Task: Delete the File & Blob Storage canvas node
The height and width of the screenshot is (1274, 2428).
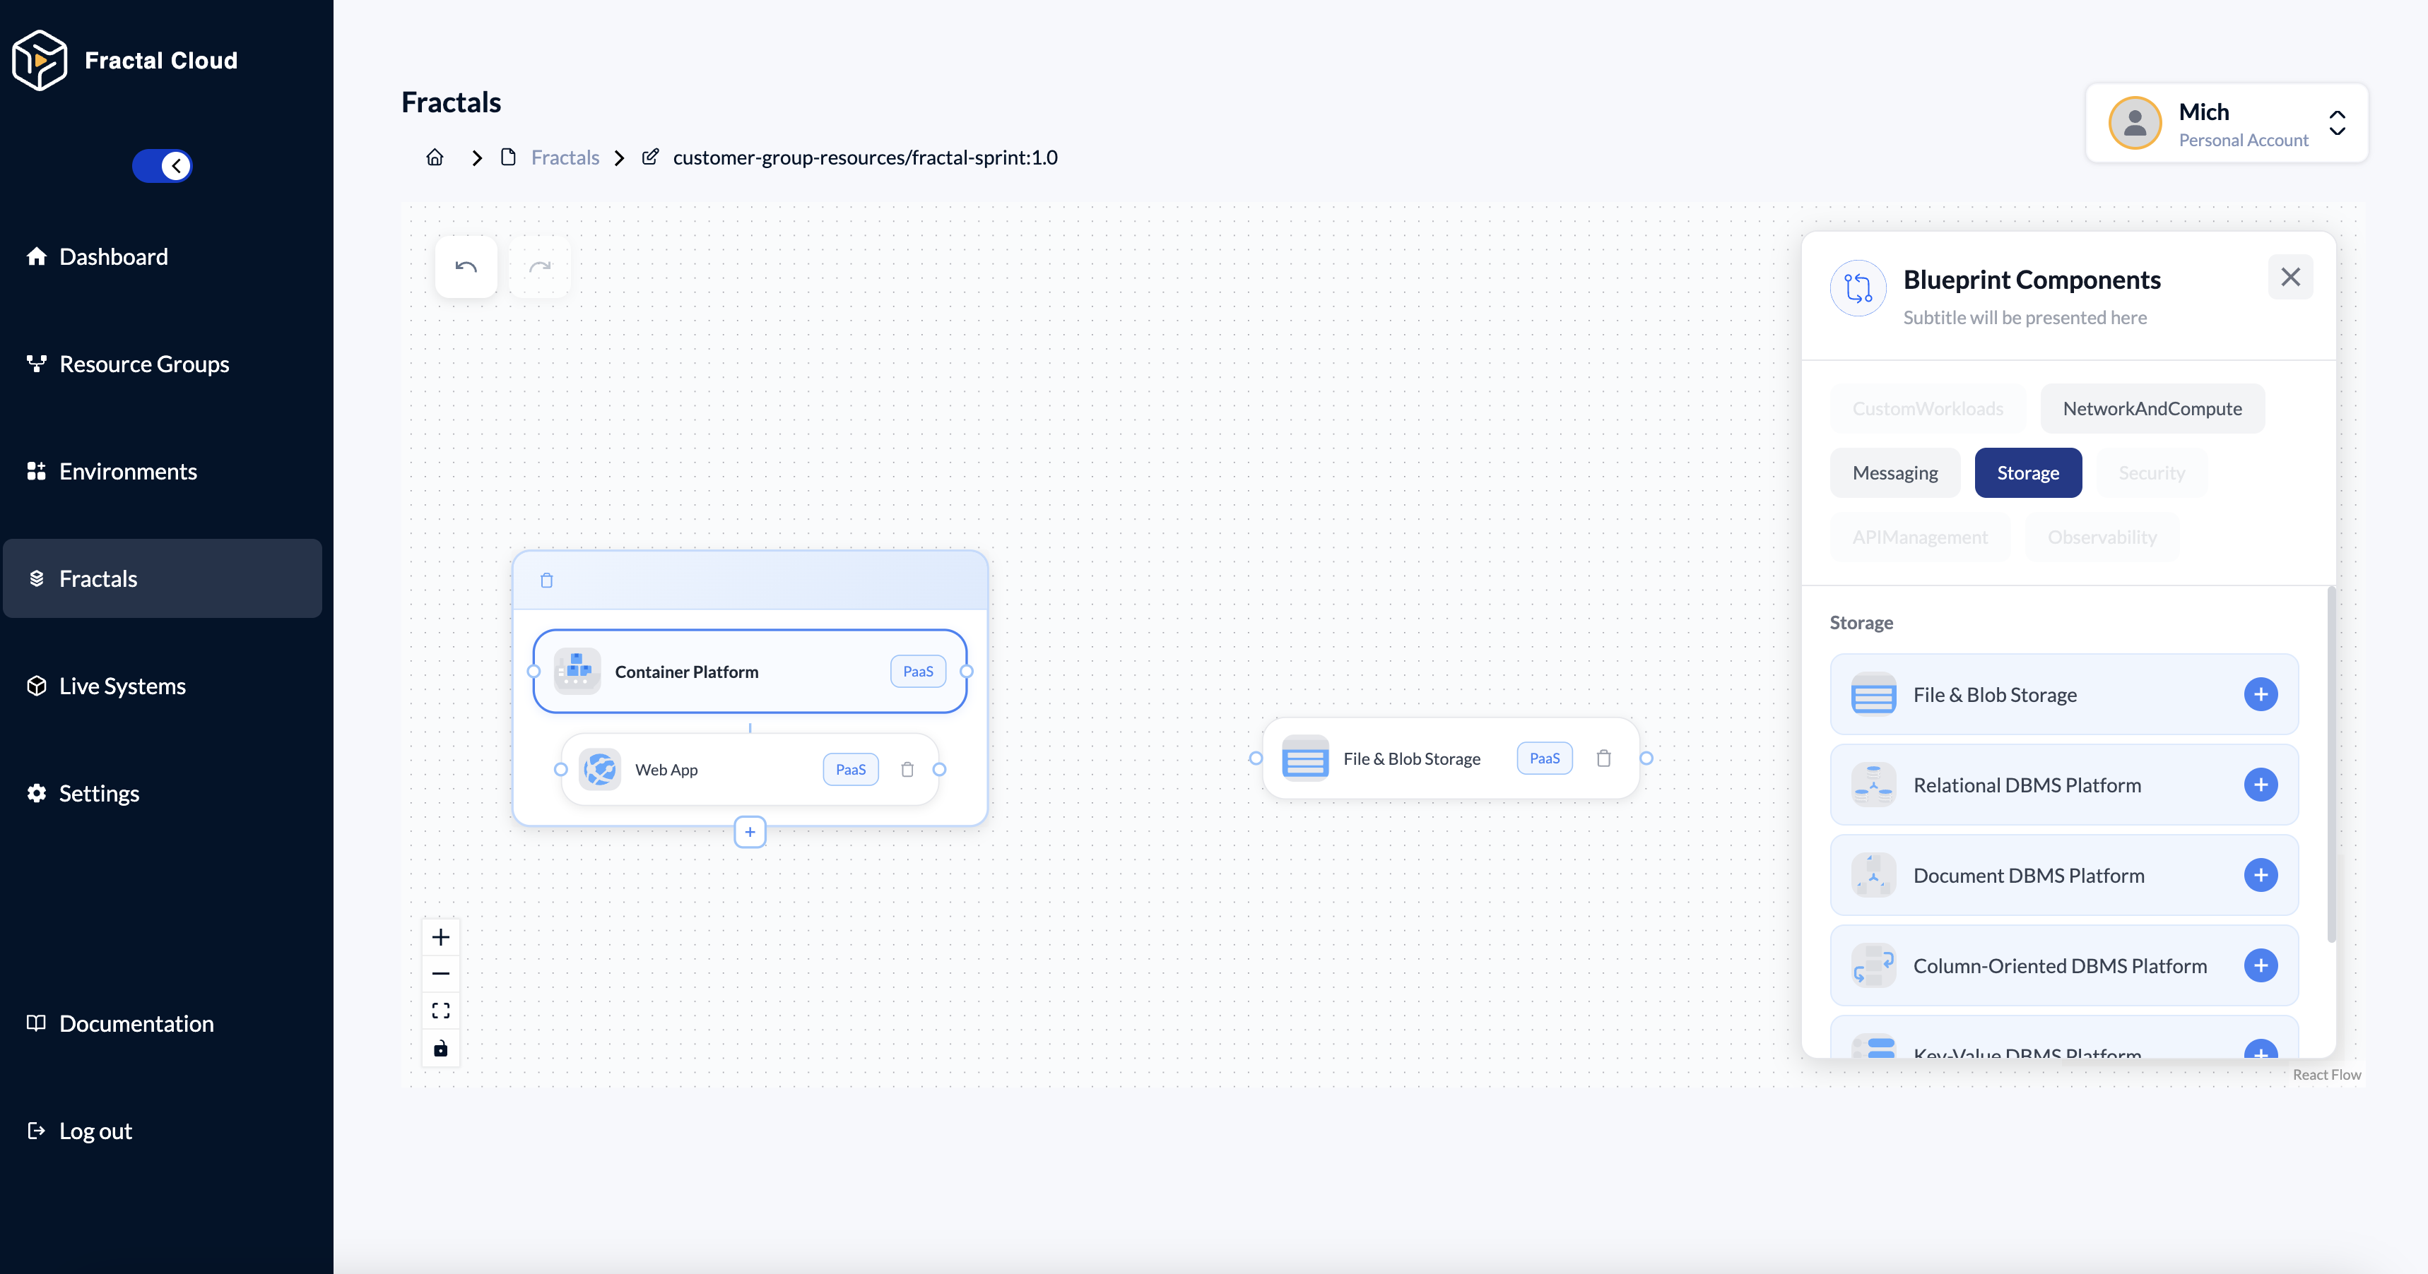Action: (x=1603, y=758)
